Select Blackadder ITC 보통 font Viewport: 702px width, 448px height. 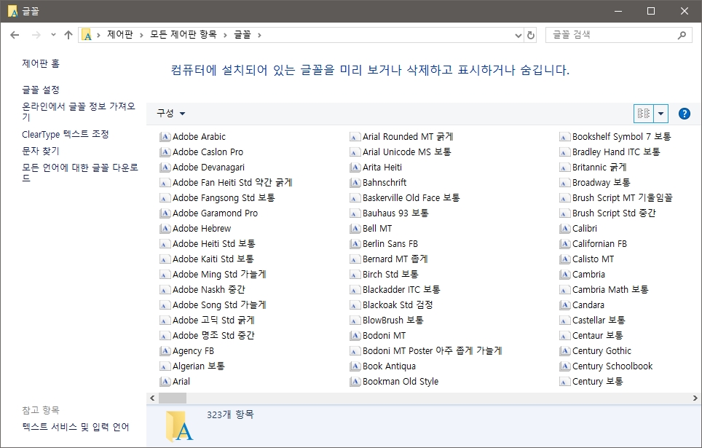coord(395,290)
